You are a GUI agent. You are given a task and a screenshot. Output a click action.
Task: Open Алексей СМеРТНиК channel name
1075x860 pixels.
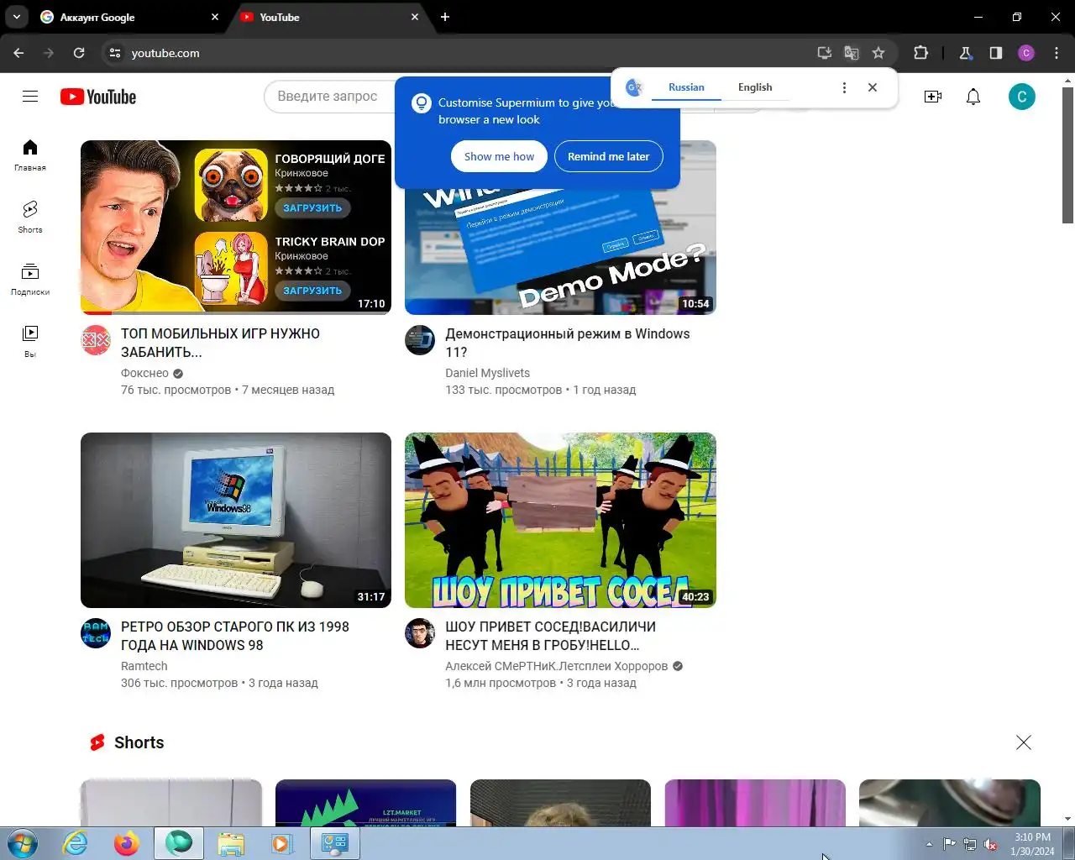(x=556, y=666)
